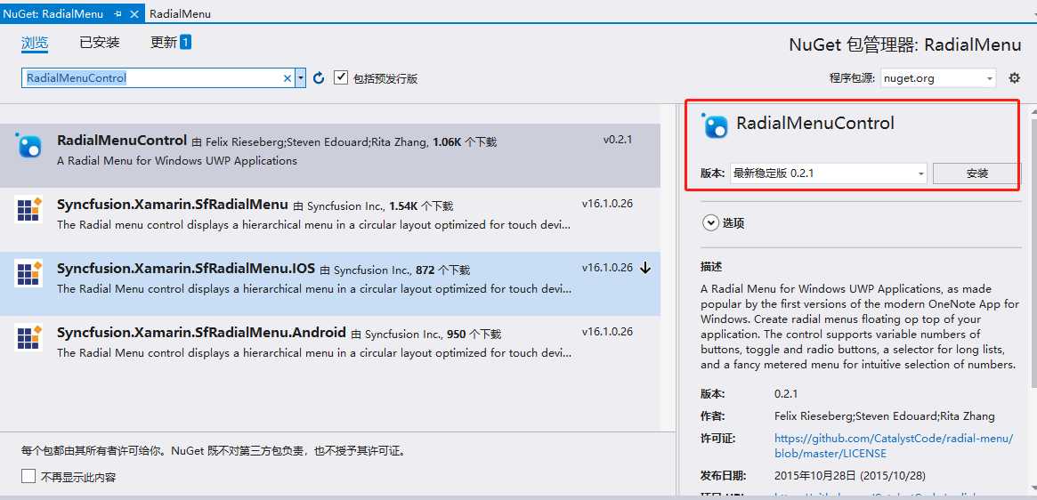1037x500 pixels.
Task: Click v16.1.0.26 version of SfRadialMenu.Android
Action: click(607, 331)
